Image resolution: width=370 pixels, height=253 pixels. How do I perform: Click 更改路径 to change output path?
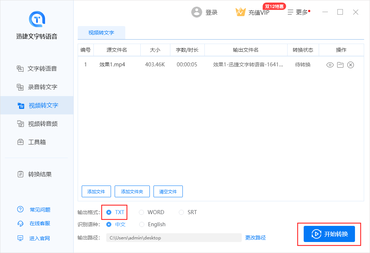[x=255, y=238]
